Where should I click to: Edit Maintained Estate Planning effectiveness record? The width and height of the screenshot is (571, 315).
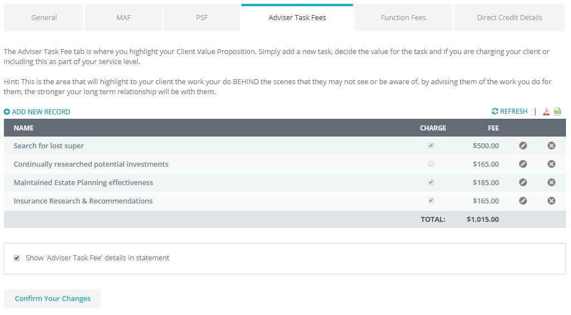pyautogui.click(x=523, y=182)
